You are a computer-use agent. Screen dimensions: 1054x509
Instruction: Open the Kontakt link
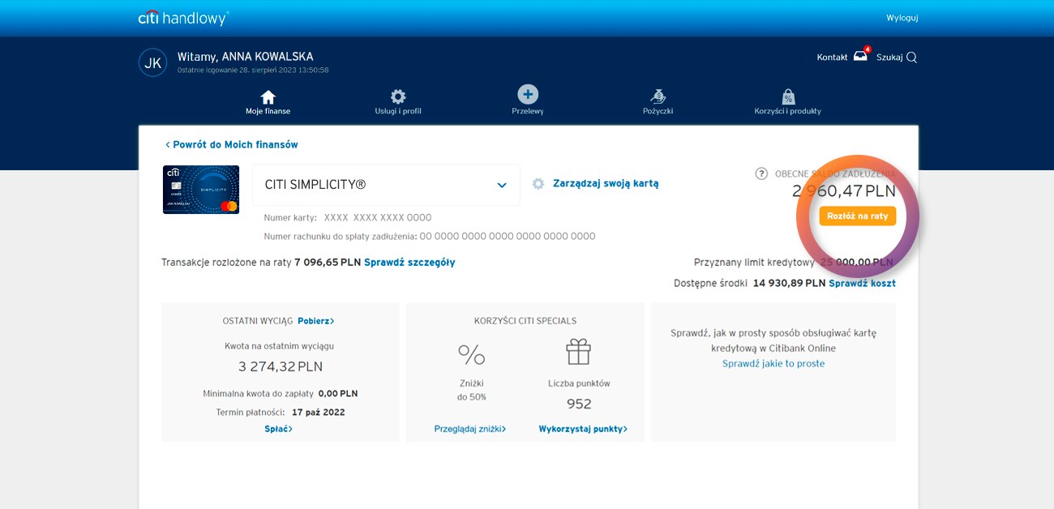click(x=832, y=58)
